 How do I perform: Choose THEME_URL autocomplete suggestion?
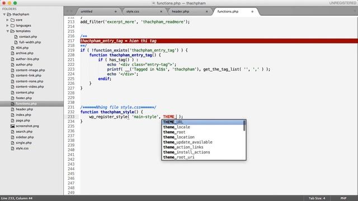[x=202, y=122]
